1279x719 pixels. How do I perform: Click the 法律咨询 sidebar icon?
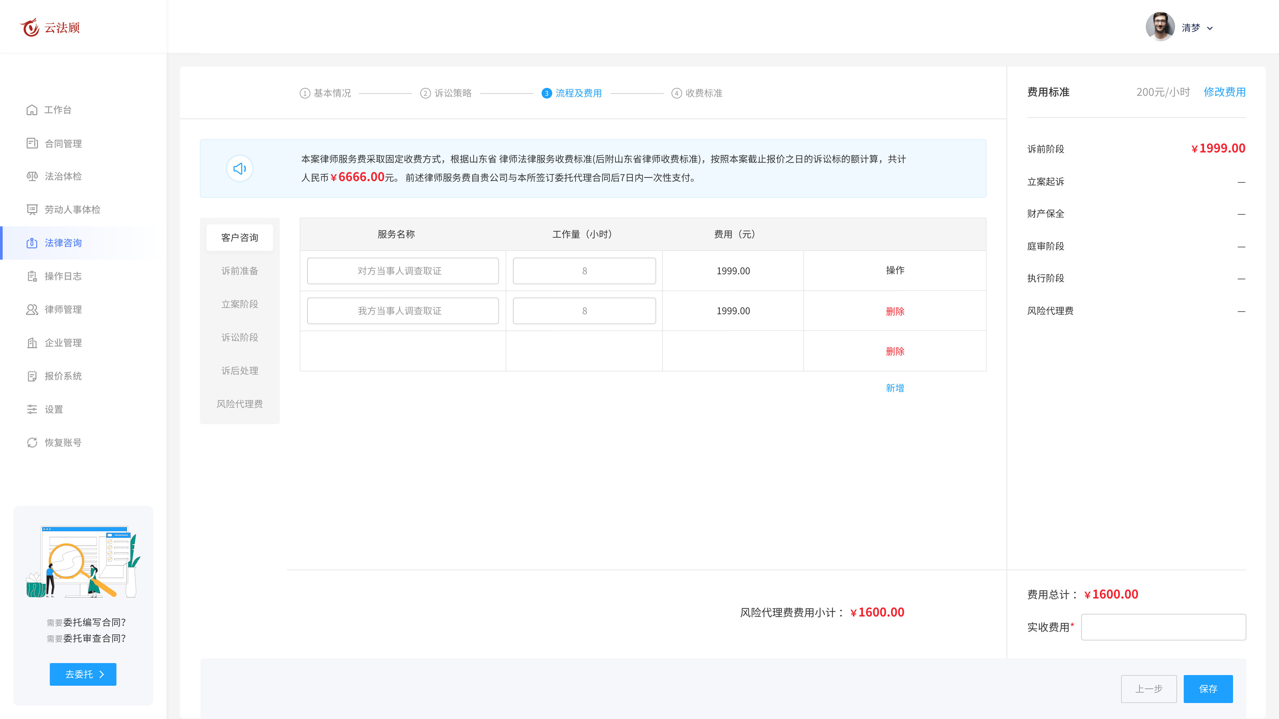(x=32, y=243)
